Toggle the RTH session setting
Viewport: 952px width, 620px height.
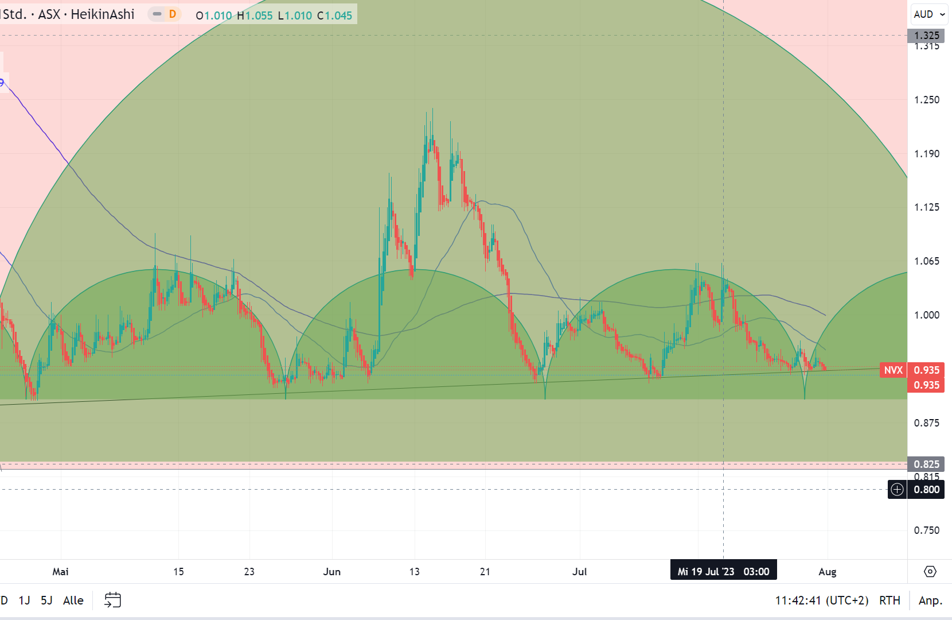pyautogui.click(x=889, y=600)
